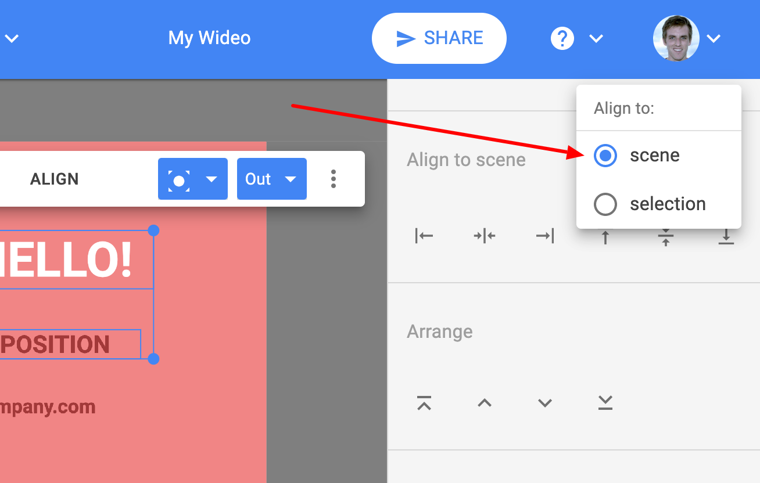Click the SHARE button
760x483 pixels.
[439, 38]
